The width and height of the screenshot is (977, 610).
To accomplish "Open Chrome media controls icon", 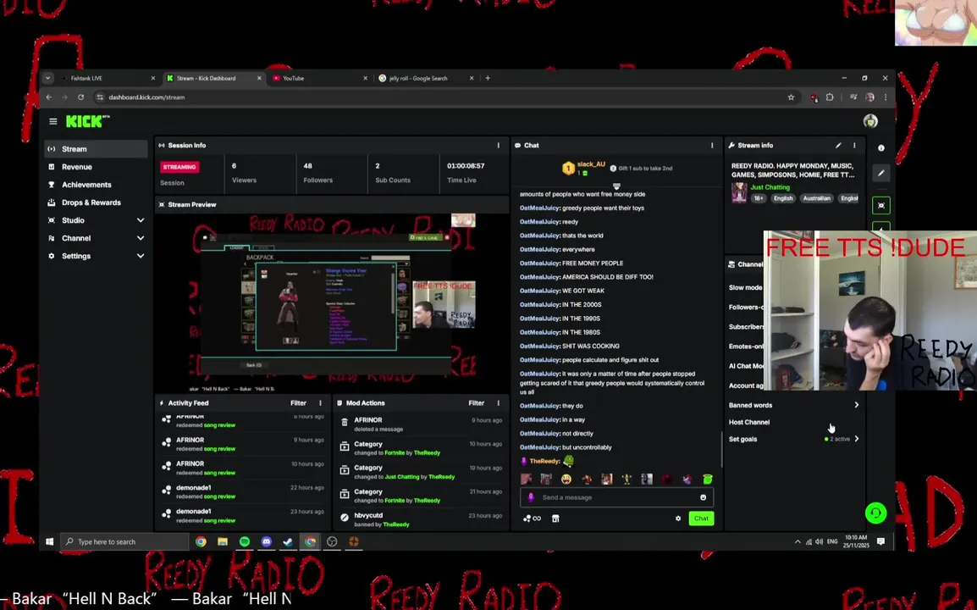I will pos(853,97).
